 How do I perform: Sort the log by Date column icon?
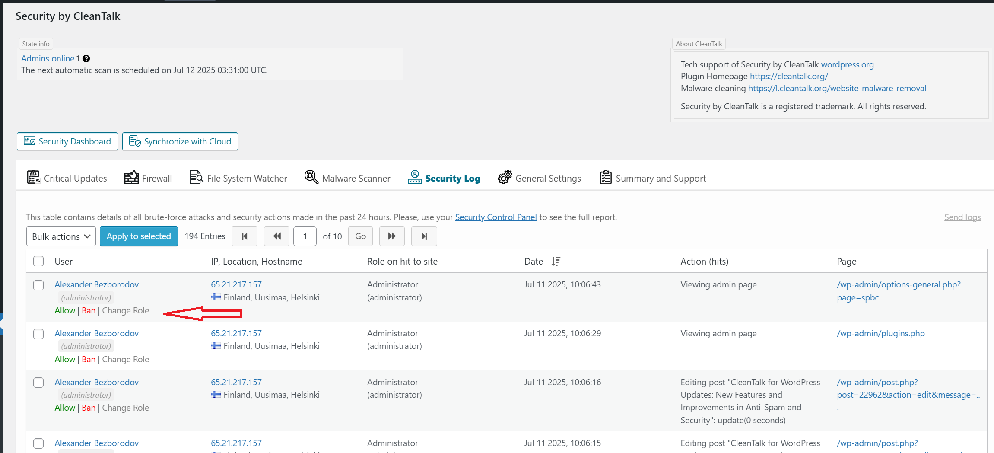[x=556, y=262]
